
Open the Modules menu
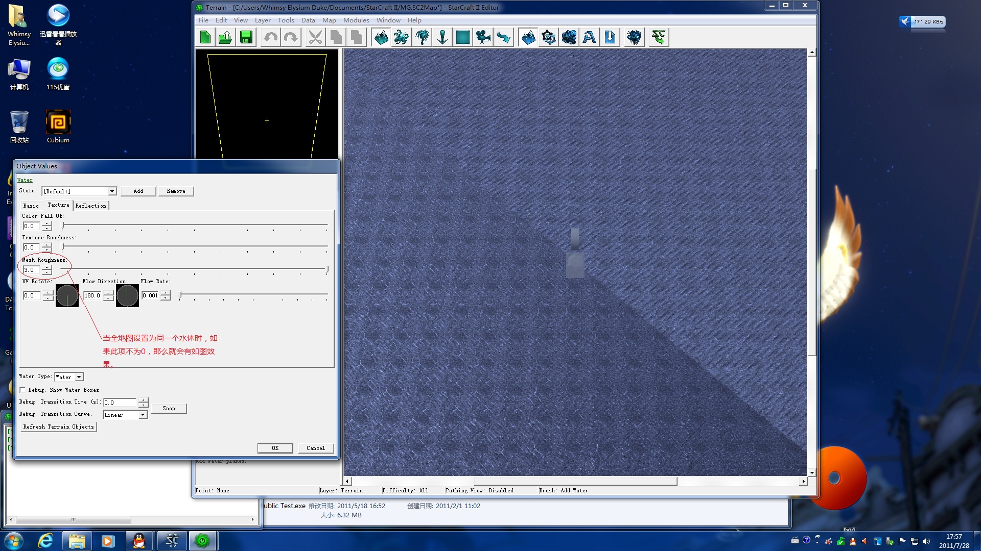point(356,20)
